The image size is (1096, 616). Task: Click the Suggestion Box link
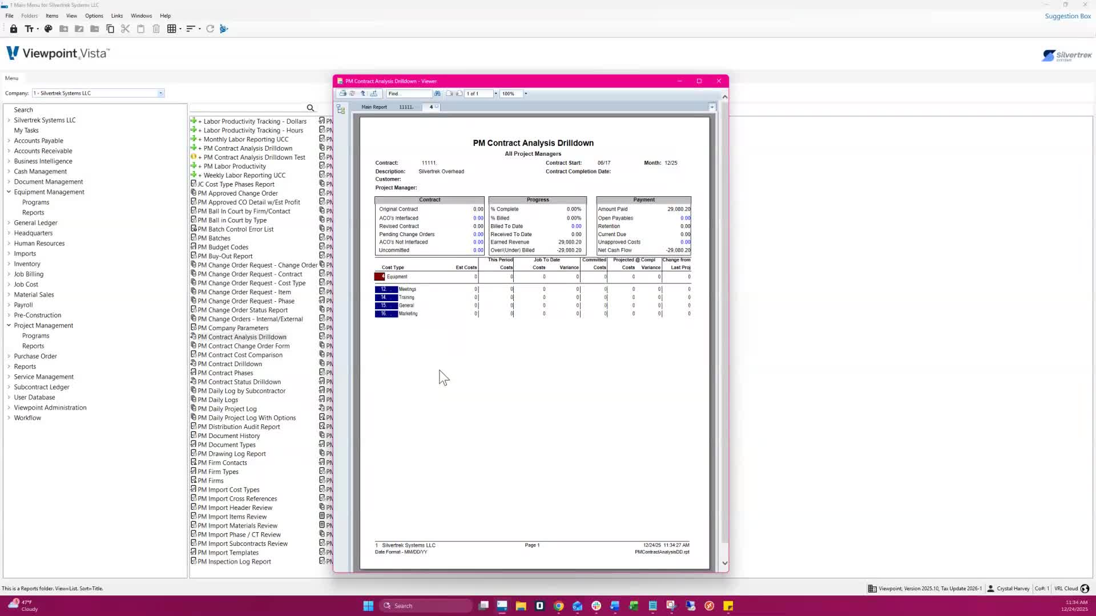click(1067, 16)
